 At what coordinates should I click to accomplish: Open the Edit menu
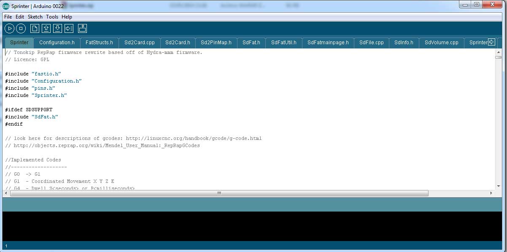tap(20, 17)
